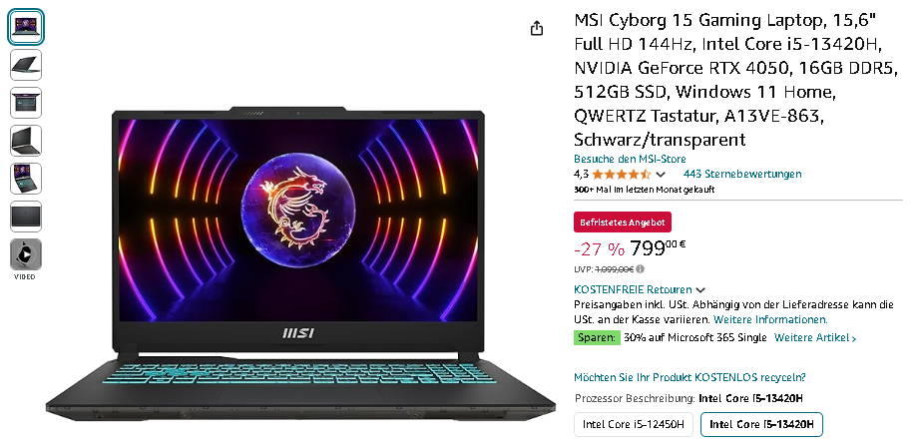Select the fifth thumbnail in the image gallery

(x=26, y=179)
